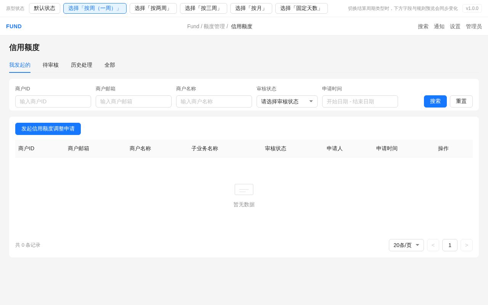Select the 默认状态 prototype state
The image size is (488, 305).
tap(45, 8)
